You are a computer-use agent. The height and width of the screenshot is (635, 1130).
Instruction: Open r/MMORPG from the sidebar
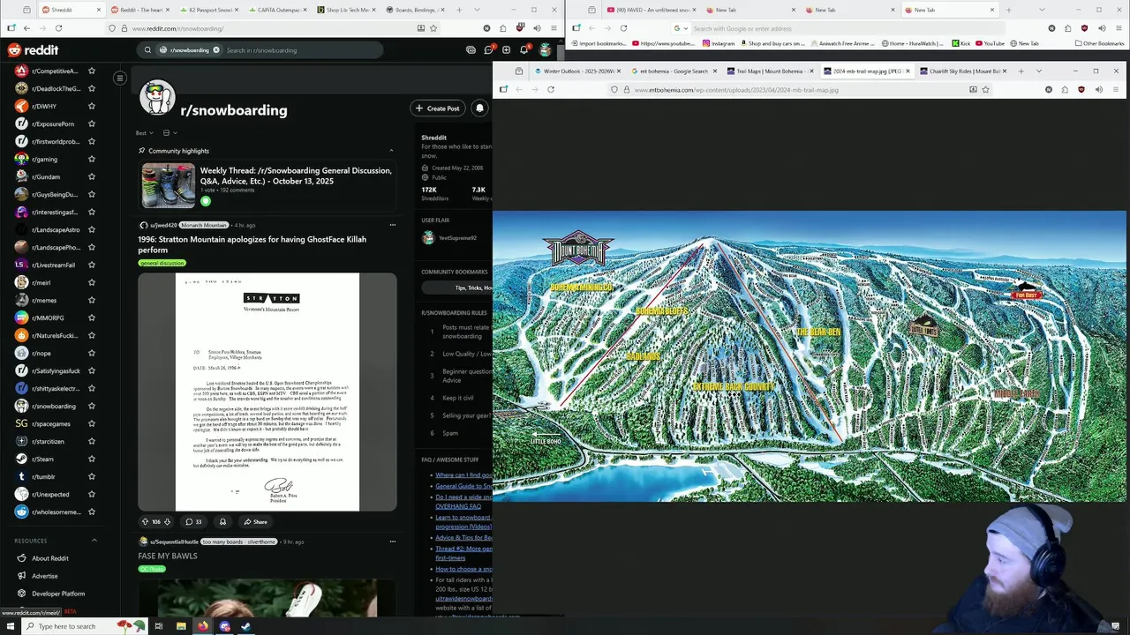(x=48, y=317)
